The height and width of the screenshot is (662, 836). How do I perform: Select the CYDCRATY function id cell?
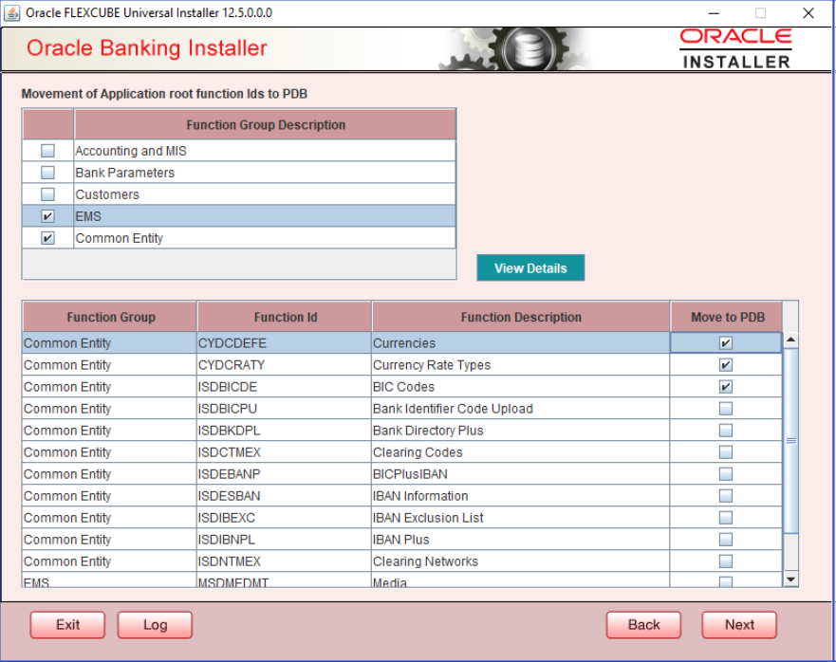point(284,365)
